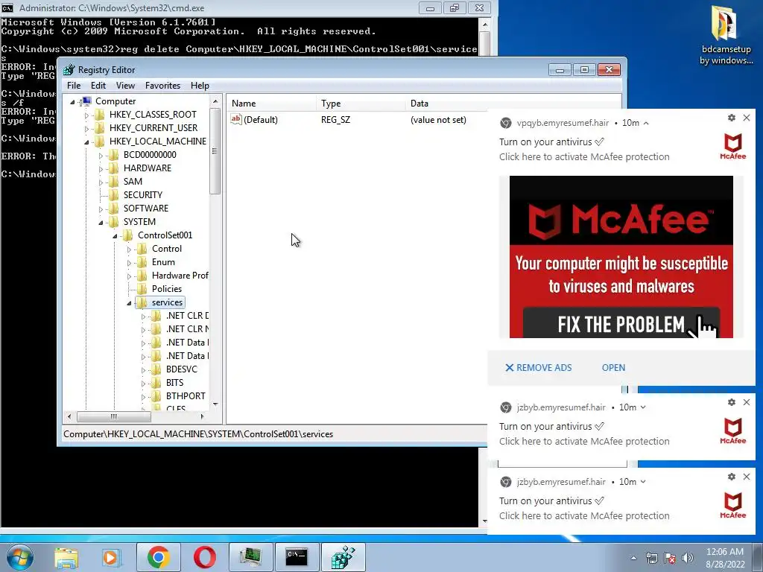The height and width of the screenshot is (572, 763).
Task: Expand the HARDWARE key
Action: tap(101, 169)
